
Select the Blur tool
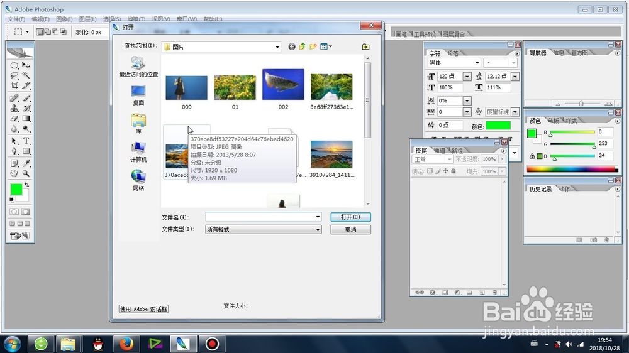point(14,129)
